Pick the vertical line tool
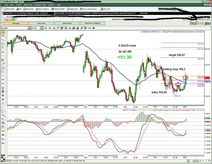 3,107
